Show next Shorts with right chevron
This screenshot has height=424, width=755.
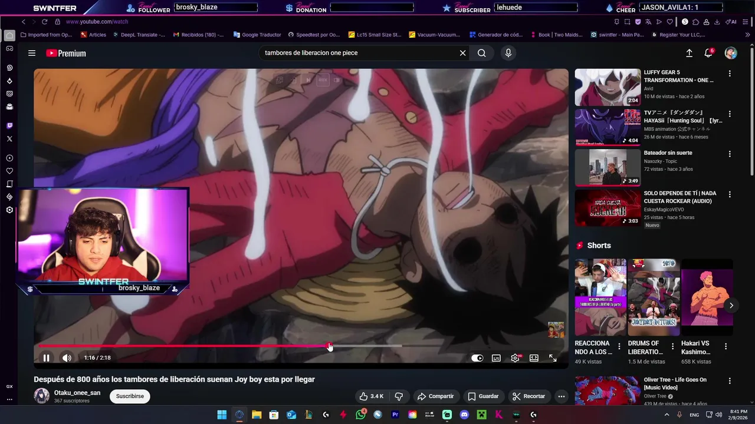click(731, 305)
